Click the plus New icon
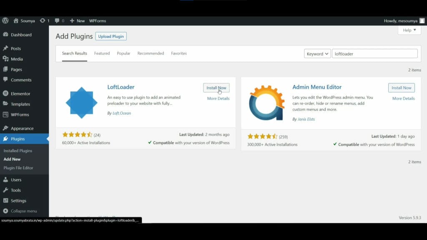Image resolution: width=427 pixels, height=240 pixels. pos(72,21)
